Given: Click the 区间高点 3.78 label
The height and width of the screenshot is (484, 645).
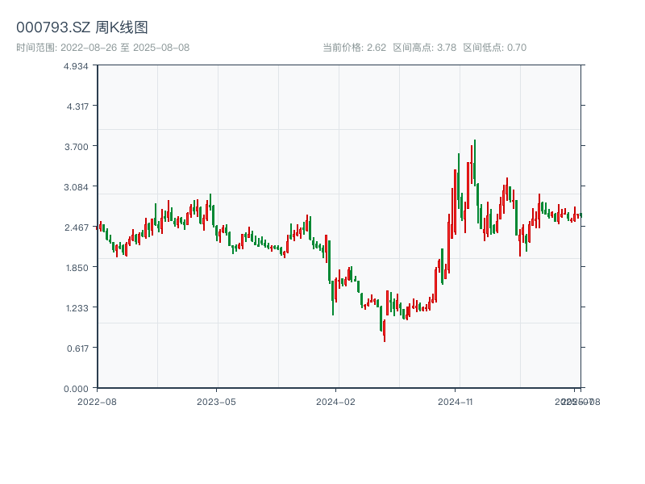Looking at the screenshot, I should [424, 48].
